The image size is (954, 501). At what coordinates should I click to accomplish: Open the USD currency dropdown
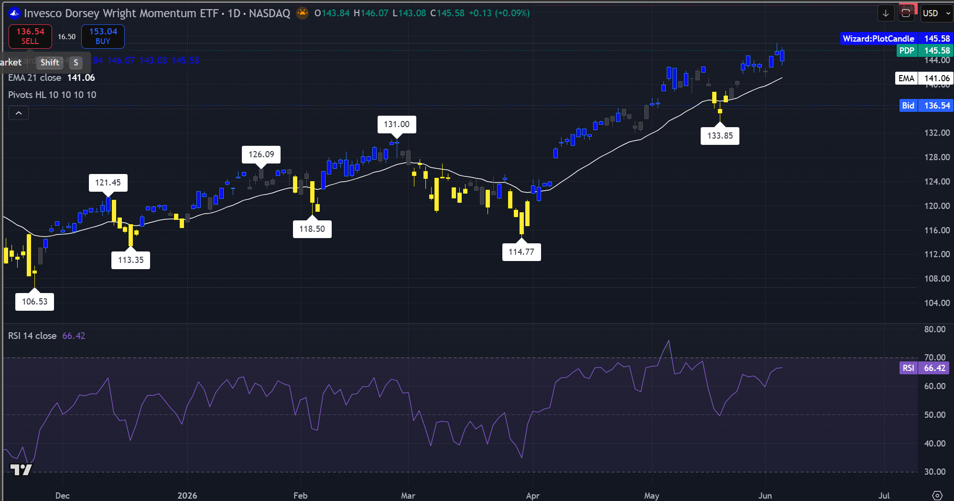937,13
